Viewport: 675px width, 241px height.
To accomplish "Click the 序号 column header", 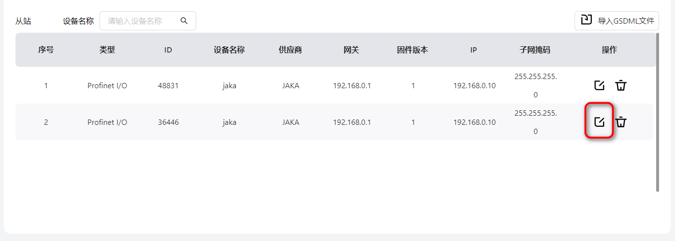I will [x=46, y=50].
